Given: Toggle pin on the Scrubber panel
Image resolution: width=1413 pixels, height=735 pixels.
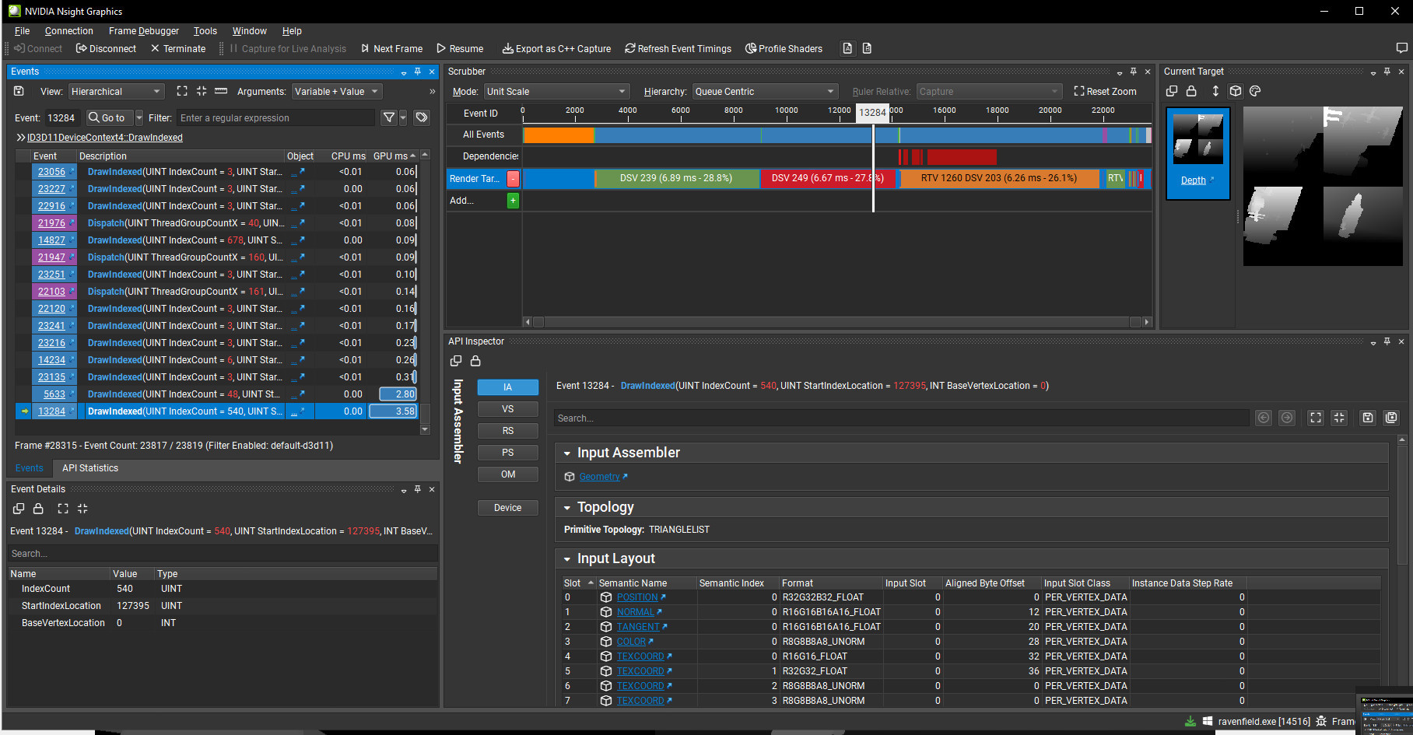Looking at the screenshot, I should (x=1134, y=72).
